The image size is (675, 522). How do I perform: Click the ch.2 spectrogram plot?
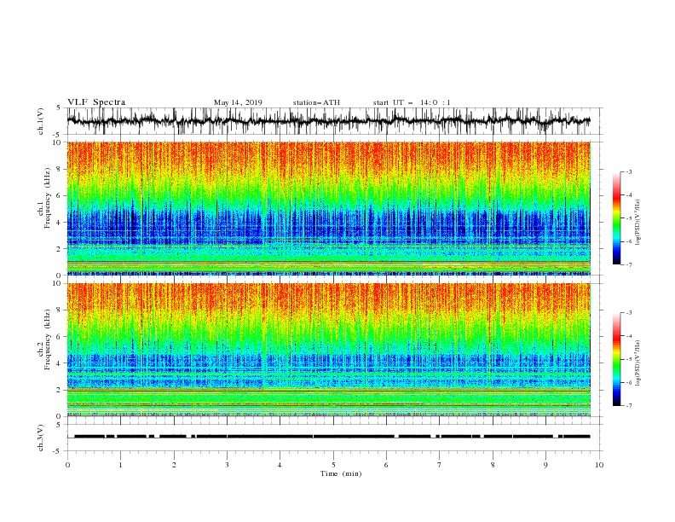(329, 350)
